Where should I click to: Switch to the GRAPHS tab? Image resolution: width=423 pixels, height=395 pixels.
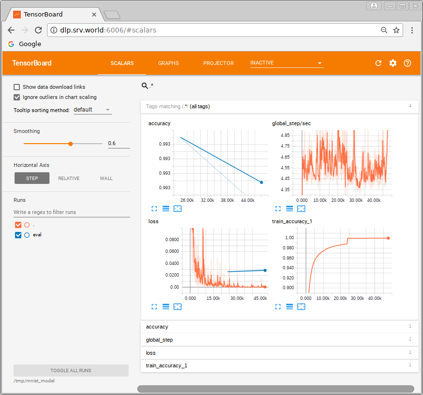168,63
